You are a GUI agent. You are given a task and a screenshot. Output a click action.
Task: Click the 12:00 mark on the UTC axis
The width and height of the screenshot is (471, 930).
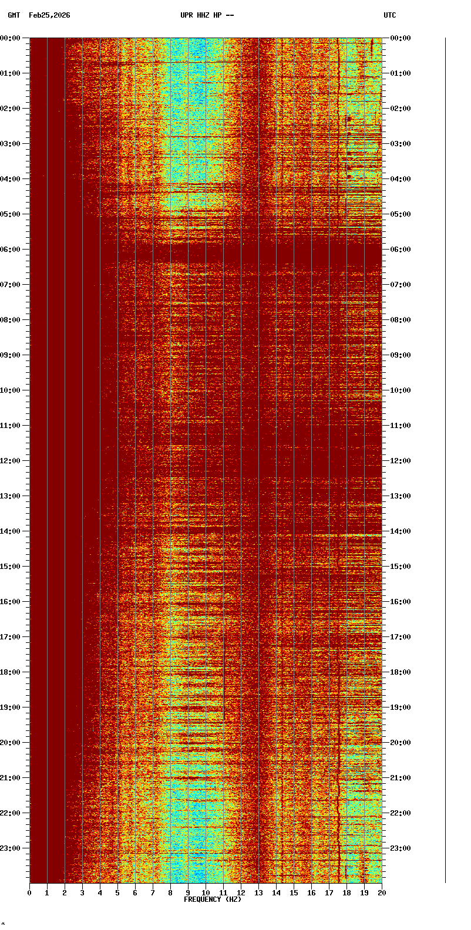click(x=401, y=461)
